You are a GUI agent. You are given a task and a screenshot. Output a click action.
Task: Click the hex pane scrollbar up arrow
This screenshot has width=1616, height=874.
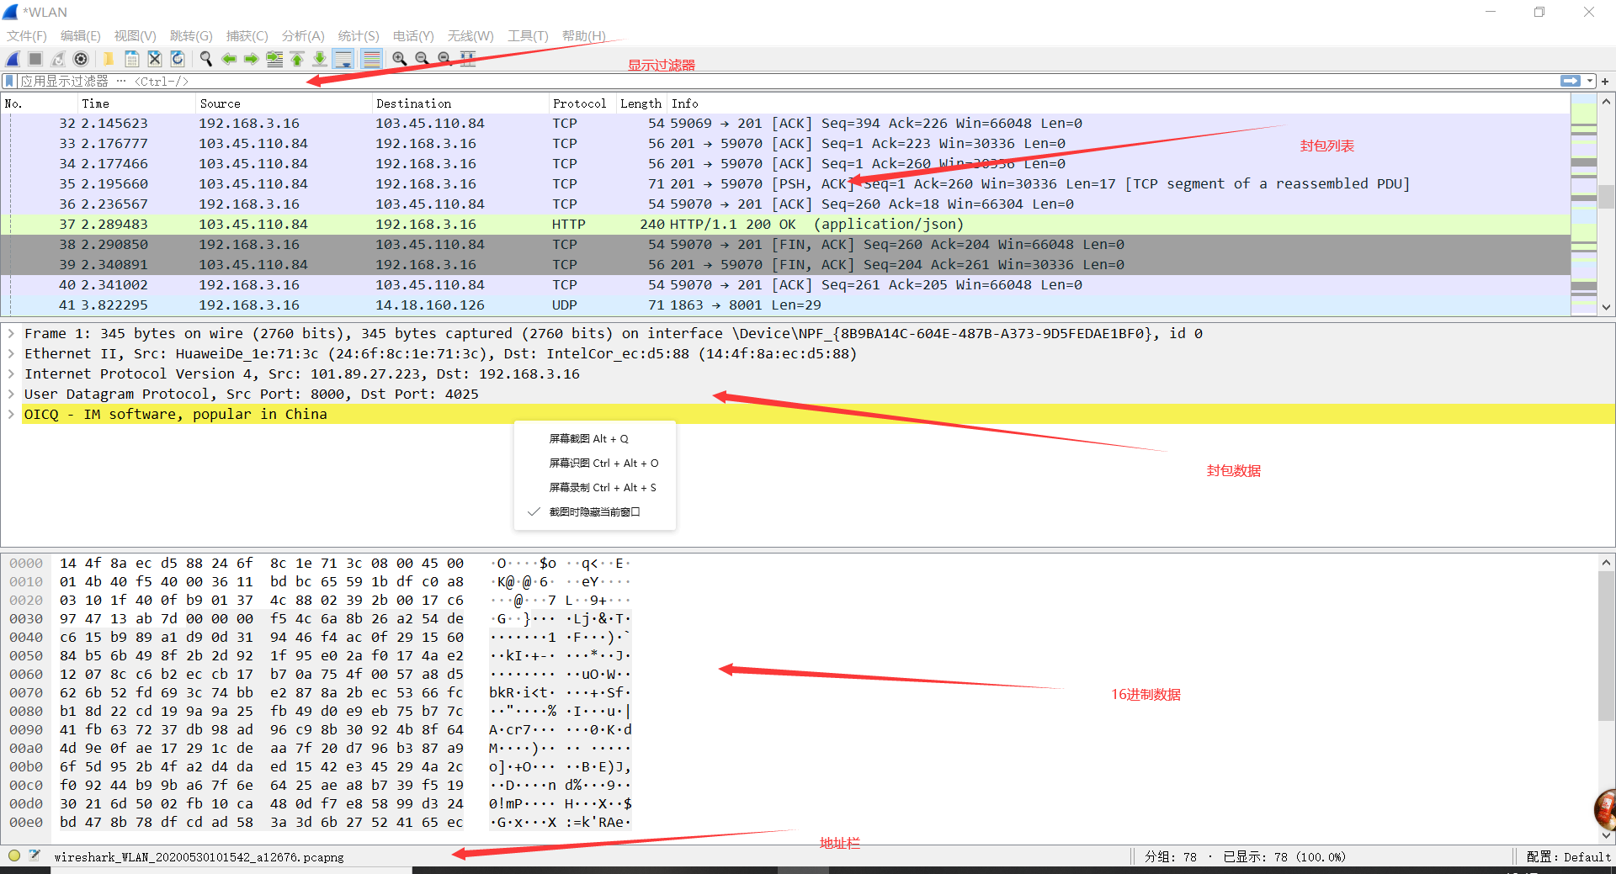point(1606,562)
